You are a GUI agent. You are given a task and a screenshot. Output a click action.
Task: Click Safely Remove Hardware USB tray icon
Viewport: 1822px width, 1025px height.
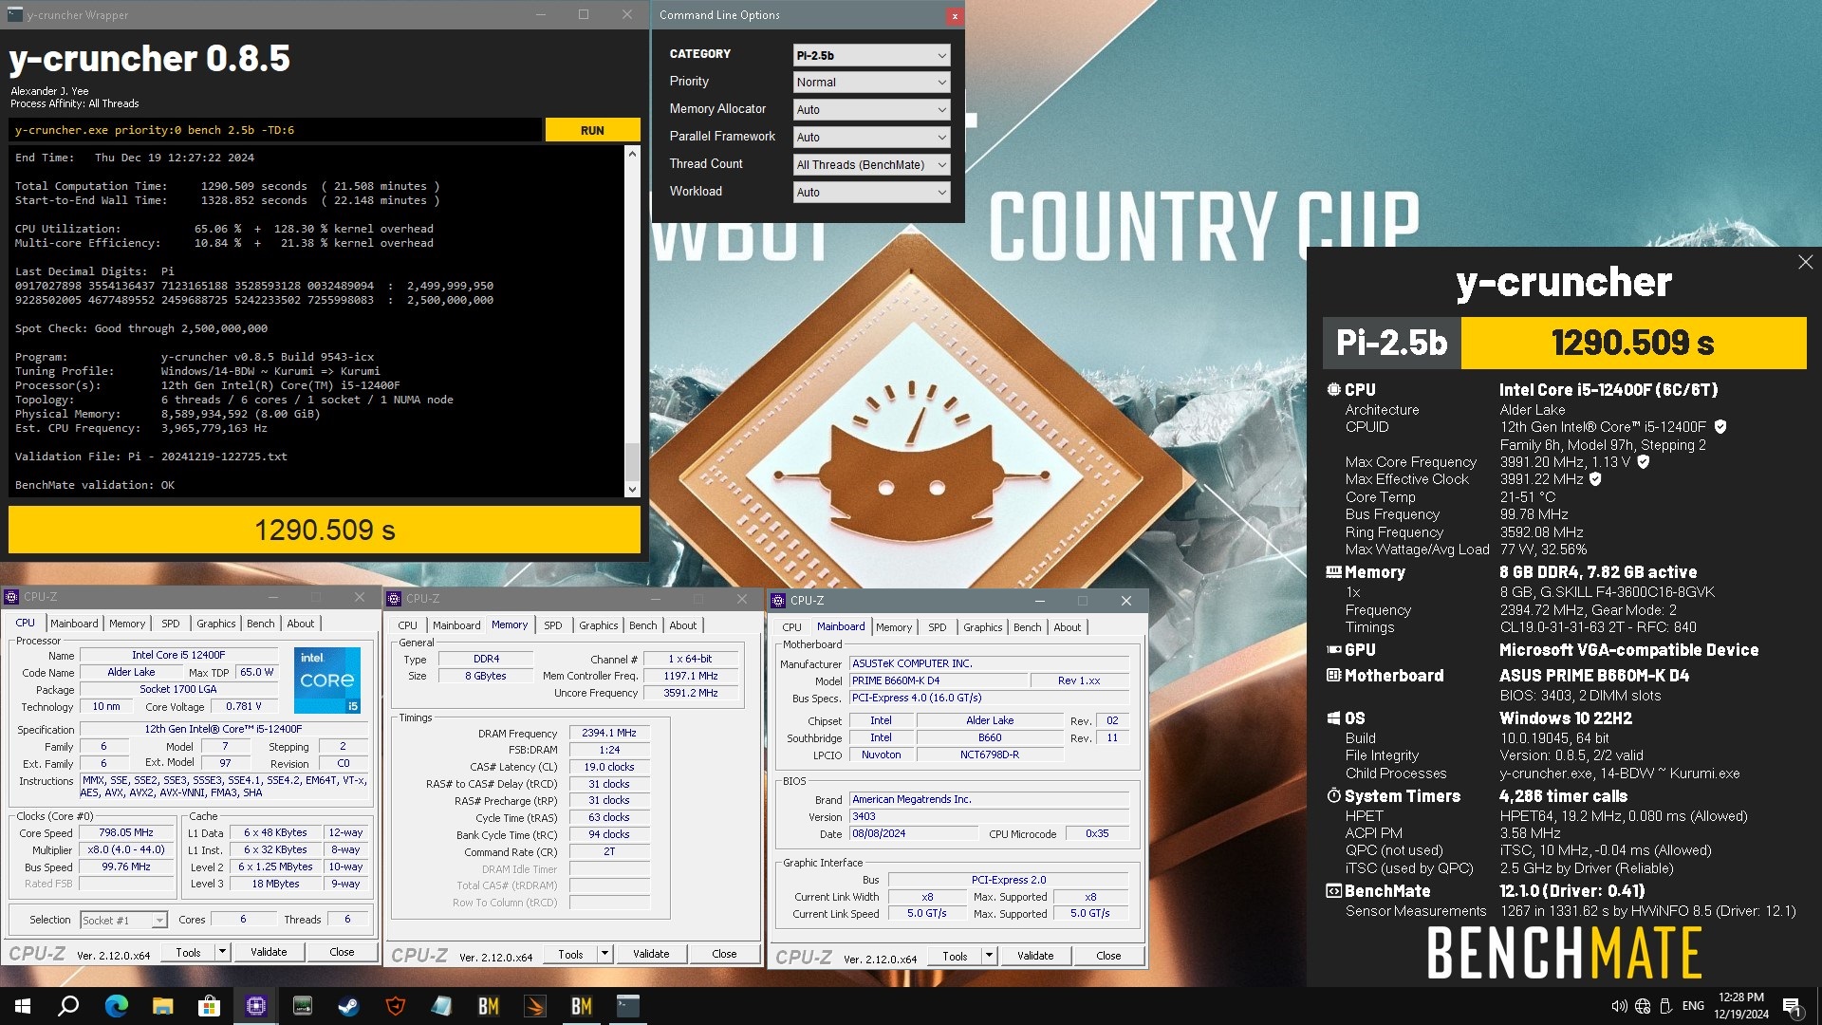(x=1666, y=1006)
